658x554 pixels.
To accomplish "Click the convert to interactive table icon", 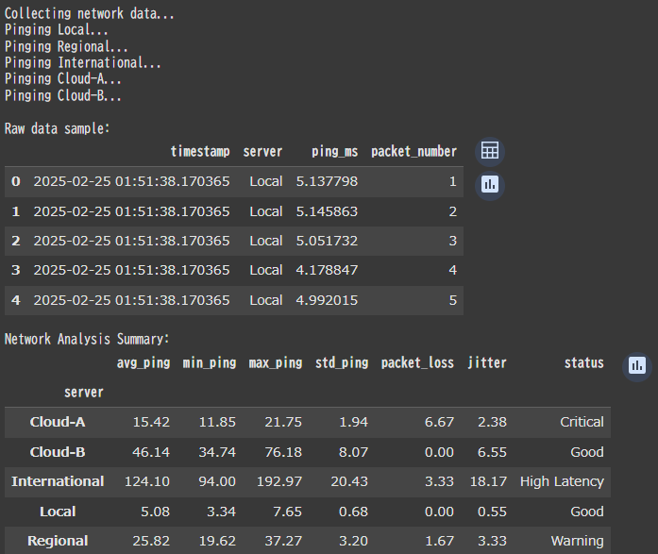I will 489,151.
